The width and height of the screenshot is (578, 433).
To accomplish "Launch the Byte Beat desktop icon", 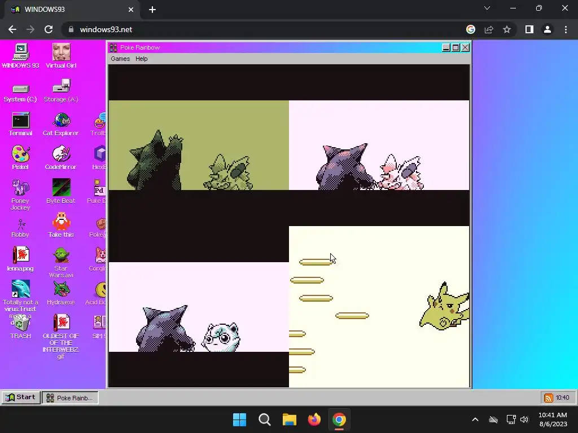I will click(x=61, y=192).
